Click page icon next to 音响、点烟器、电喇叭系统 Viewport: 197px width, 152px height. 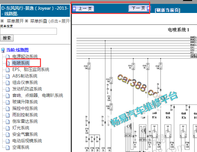click(x=8, y=96)
